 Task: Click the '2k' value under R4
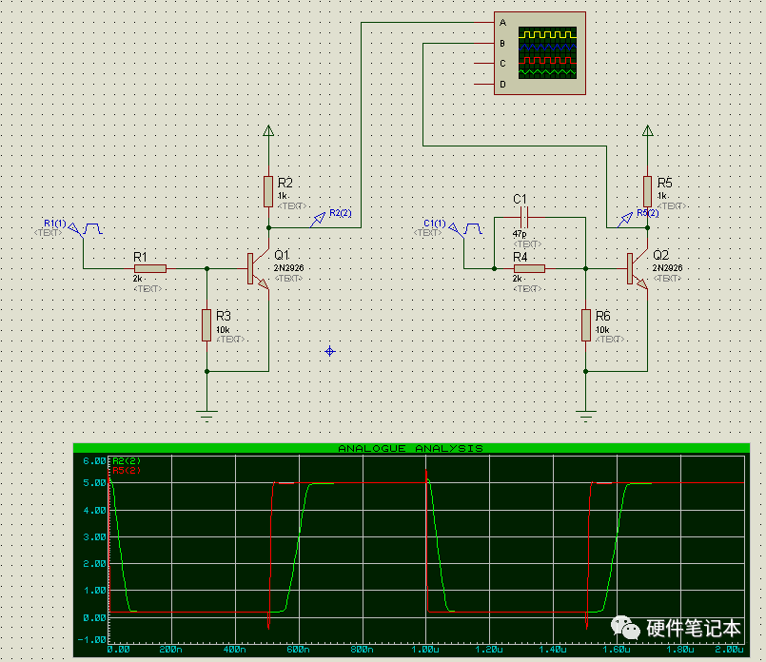click(x=518, y=279)
